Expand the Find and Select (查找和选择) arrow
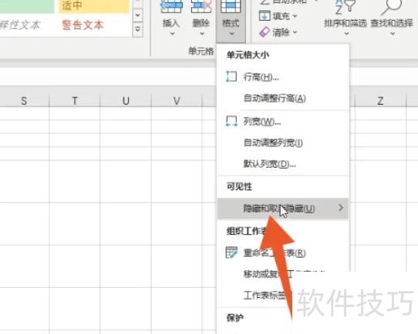Screen dimensions: 418x334 click(x=393, y=34)
